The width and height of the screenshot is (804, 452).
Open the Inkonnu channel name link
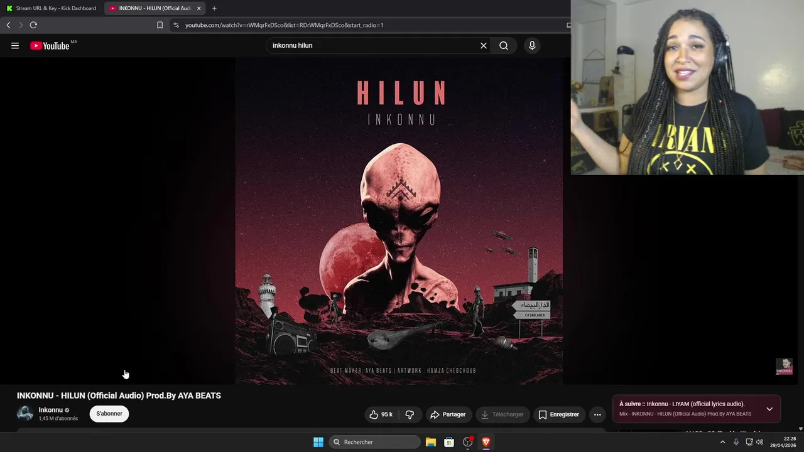point(51,410)
